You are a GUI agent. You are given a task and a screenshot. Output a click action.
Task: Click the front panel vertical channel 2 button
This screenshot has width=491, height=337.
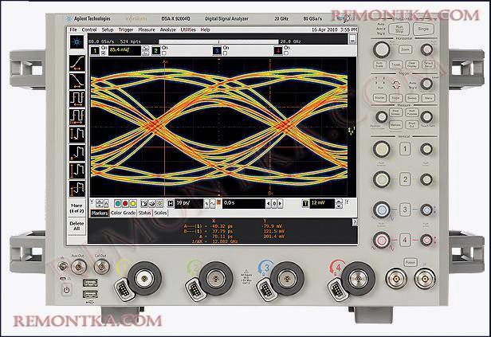[405, 179]
